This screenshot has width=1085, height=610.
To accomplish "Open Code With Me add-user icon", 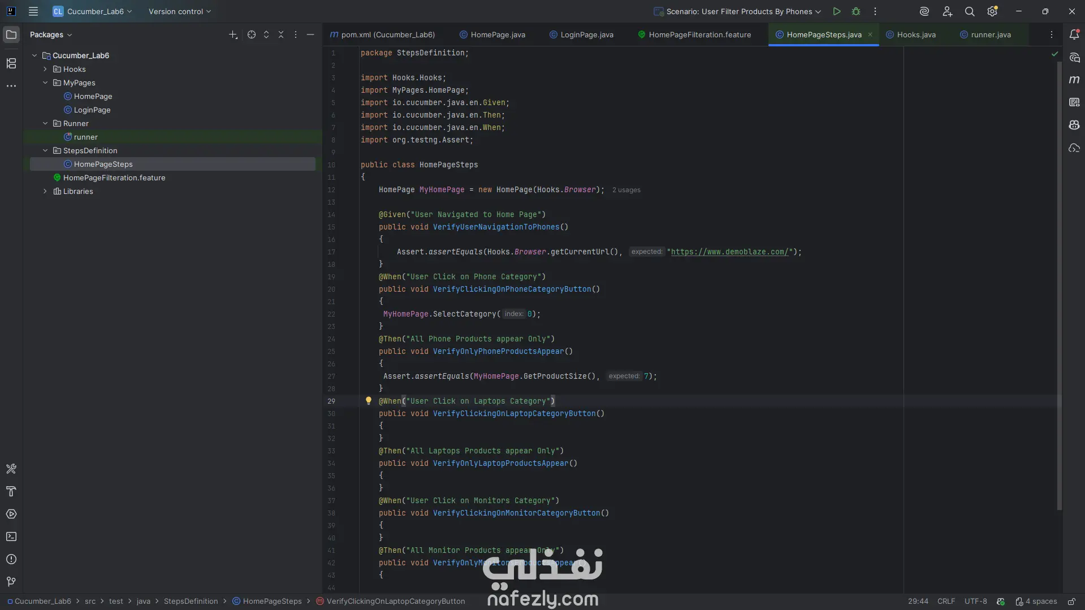I will [948, 11].
